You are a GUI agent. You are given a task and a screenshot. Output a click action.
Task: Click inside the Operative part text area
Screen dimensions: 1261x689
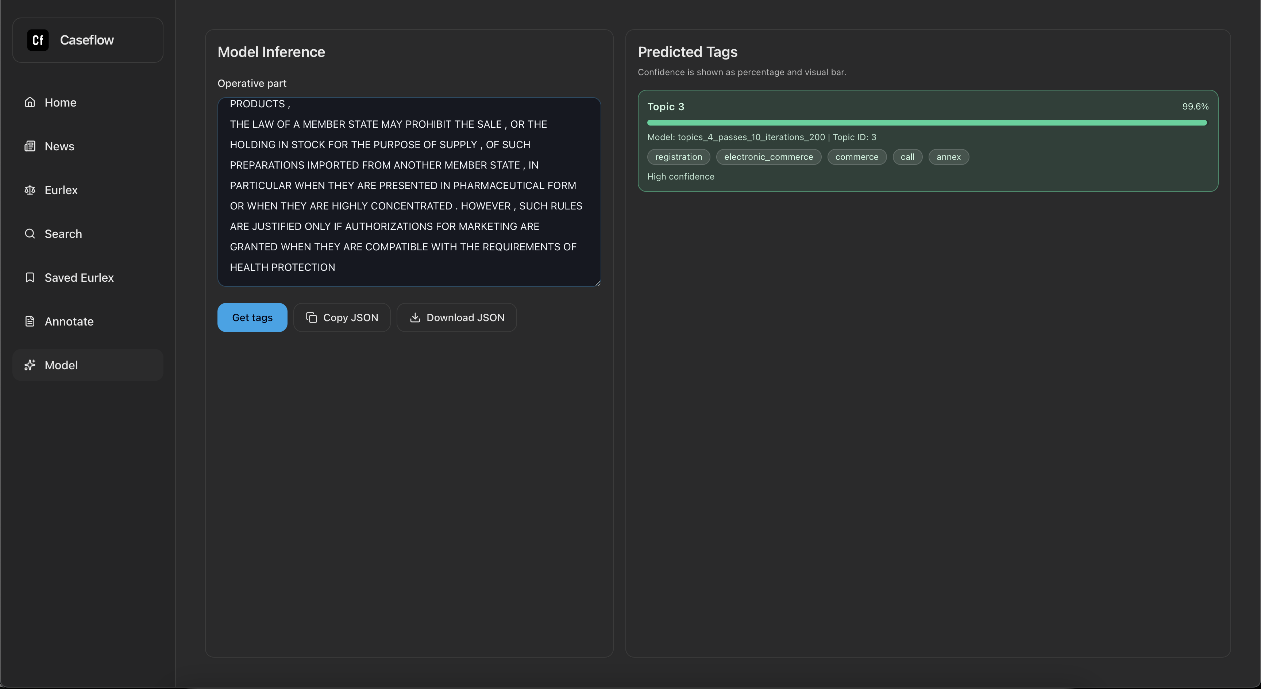409,192
